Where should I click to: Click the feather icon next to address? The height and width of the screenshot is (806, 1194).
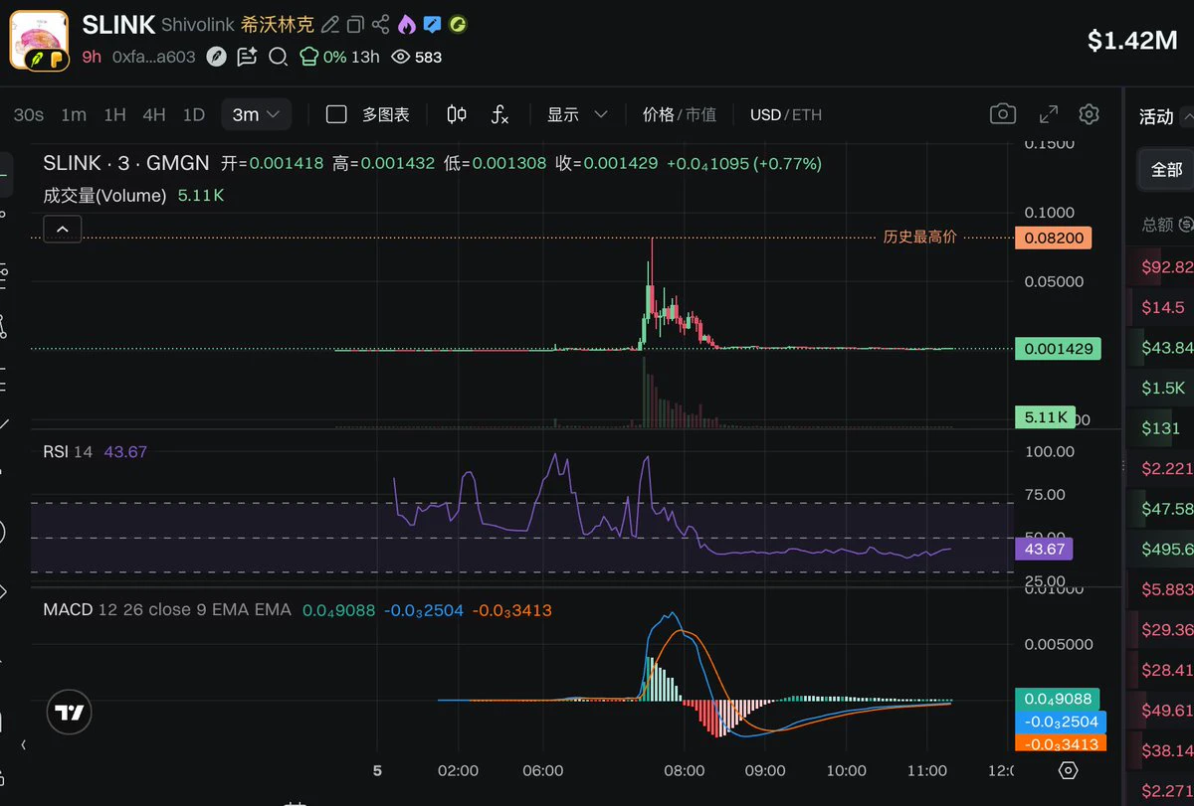216,57
